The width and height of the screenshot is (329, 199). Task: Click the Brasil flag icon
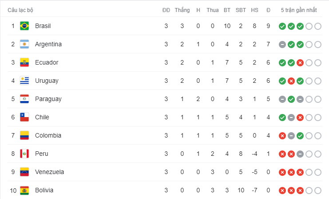tap(24, 26)
